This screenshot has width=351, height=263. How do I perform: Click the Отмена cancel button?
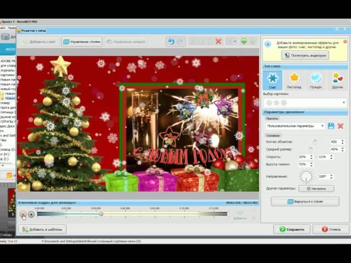coord(331,230)
